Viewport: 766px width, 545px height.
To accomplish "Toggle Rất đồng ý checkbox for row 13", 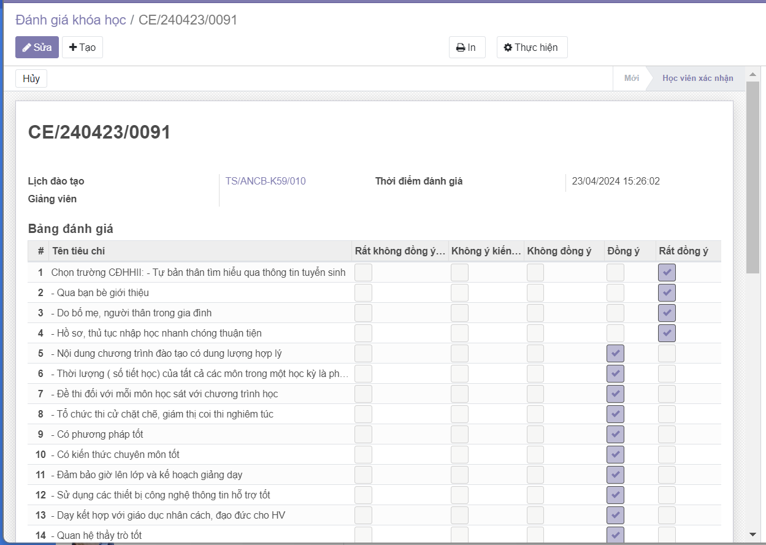I will pyautogui.click(x=667, y=515).
